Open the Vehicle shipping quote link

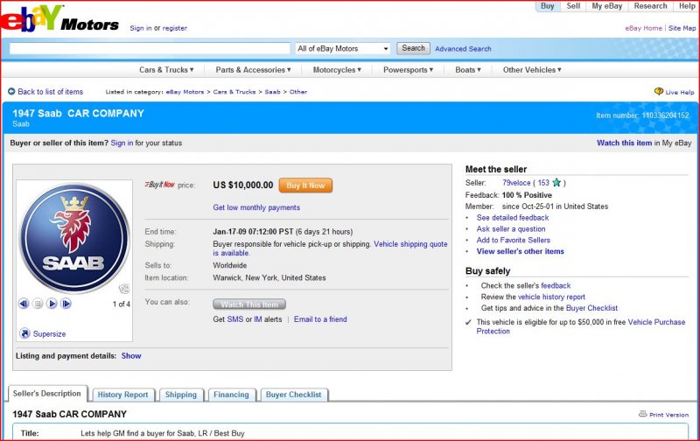(410, 244)
